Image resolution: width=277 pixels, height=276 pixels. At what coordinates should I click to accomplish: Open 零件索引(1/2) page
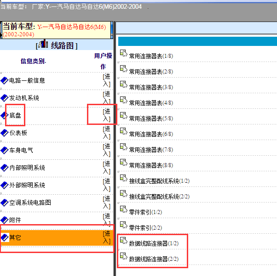145,212
